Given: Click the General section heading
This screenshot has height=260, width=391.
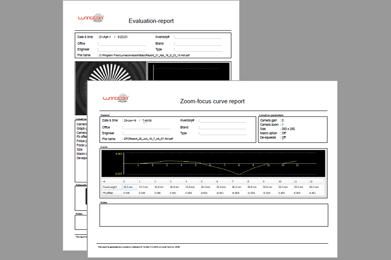Looking at the screenshot, I should (105, 115).
